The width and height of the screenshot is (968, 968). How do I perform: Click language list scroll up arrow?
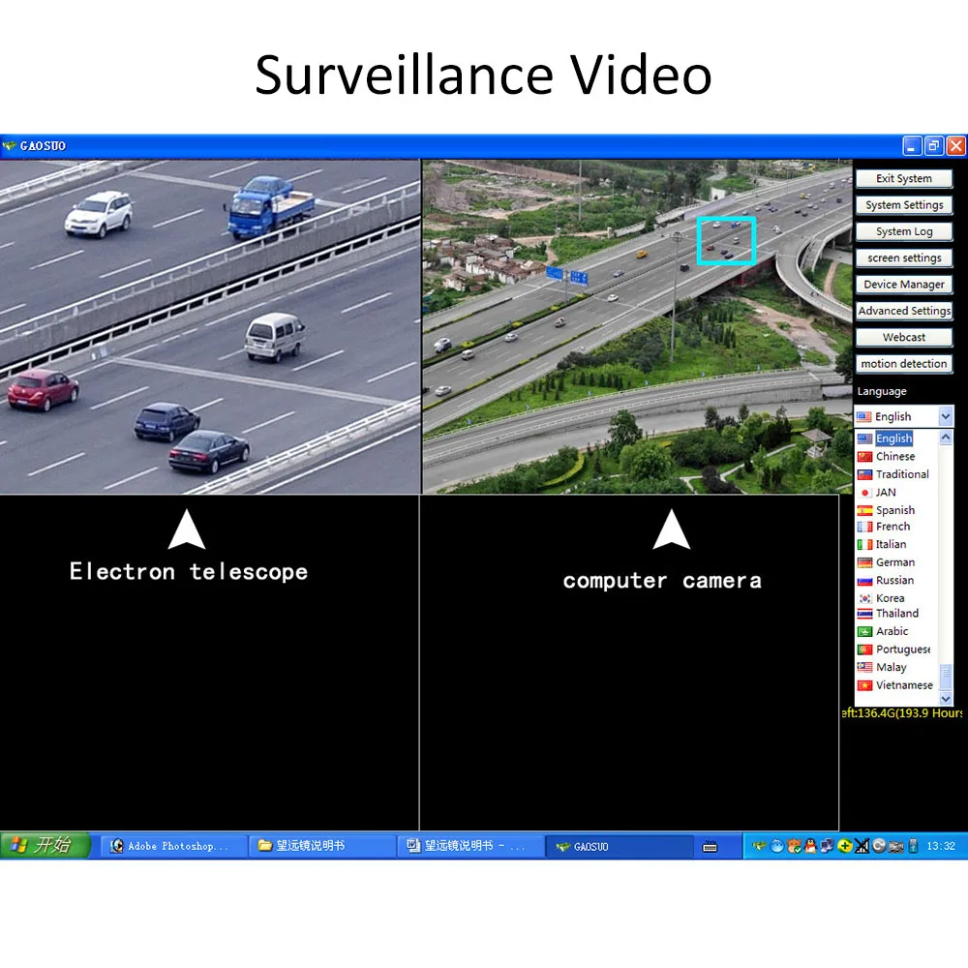(946, 438)
